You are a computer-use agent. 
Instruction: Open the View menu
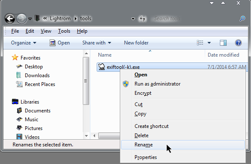coord(46,31)
